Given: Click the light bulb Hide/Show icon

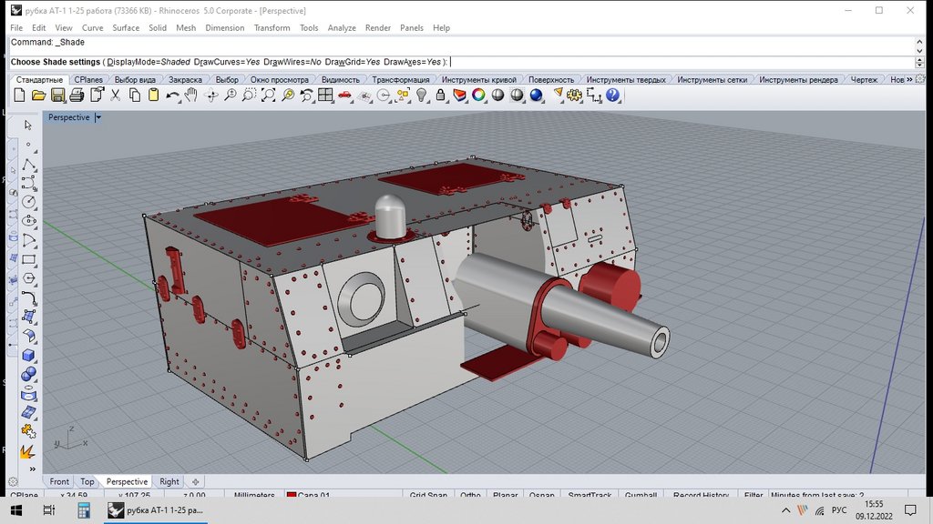Looking at the screenshot, I should point(421,95).
